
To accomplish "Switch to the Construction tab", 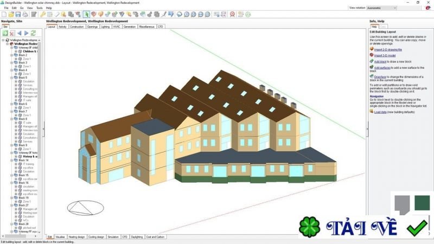I will pyautogui.click(x=76, y=27).
